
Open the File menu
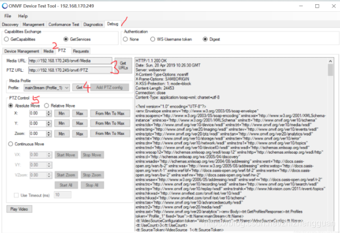8,16
